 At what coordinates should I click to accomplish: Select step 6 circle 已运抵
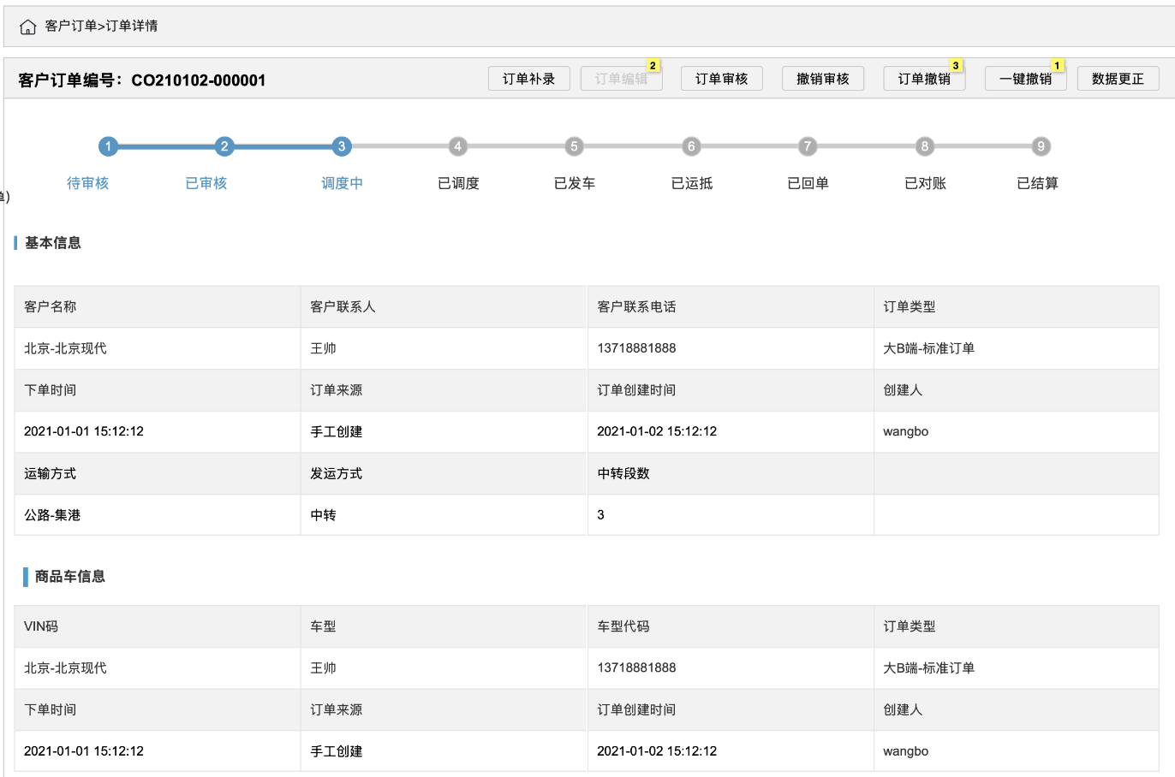pos(691,146)
